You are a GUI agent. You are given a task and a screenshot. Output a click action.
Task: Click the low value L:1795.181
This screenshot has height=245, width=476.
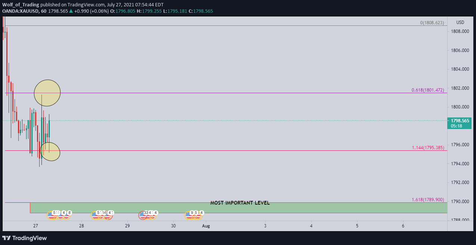point(175,11)
